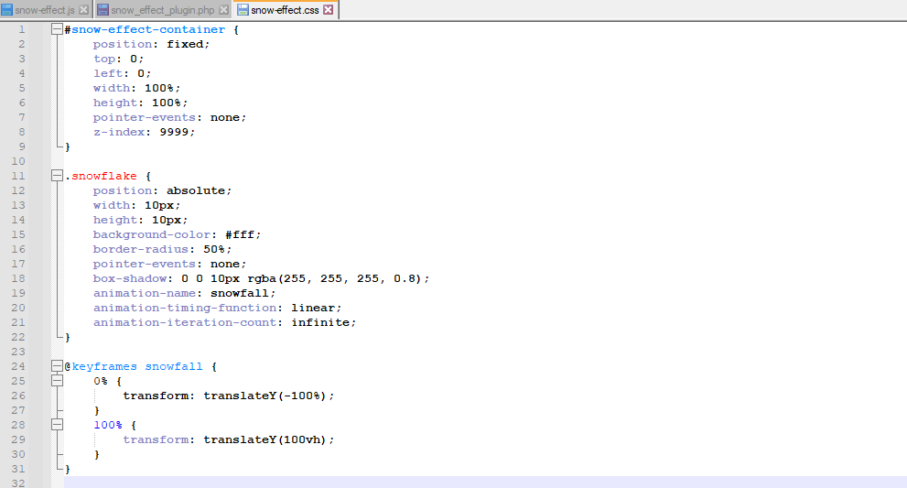Click the disk icon on snow_effect_plugin.php tab
The width and height of the screenshot is (907, 488).
click(103, 10)
